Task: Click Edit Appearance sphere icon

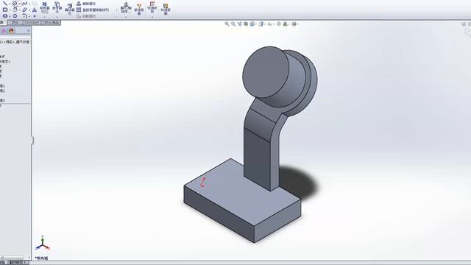Action: 279,24
